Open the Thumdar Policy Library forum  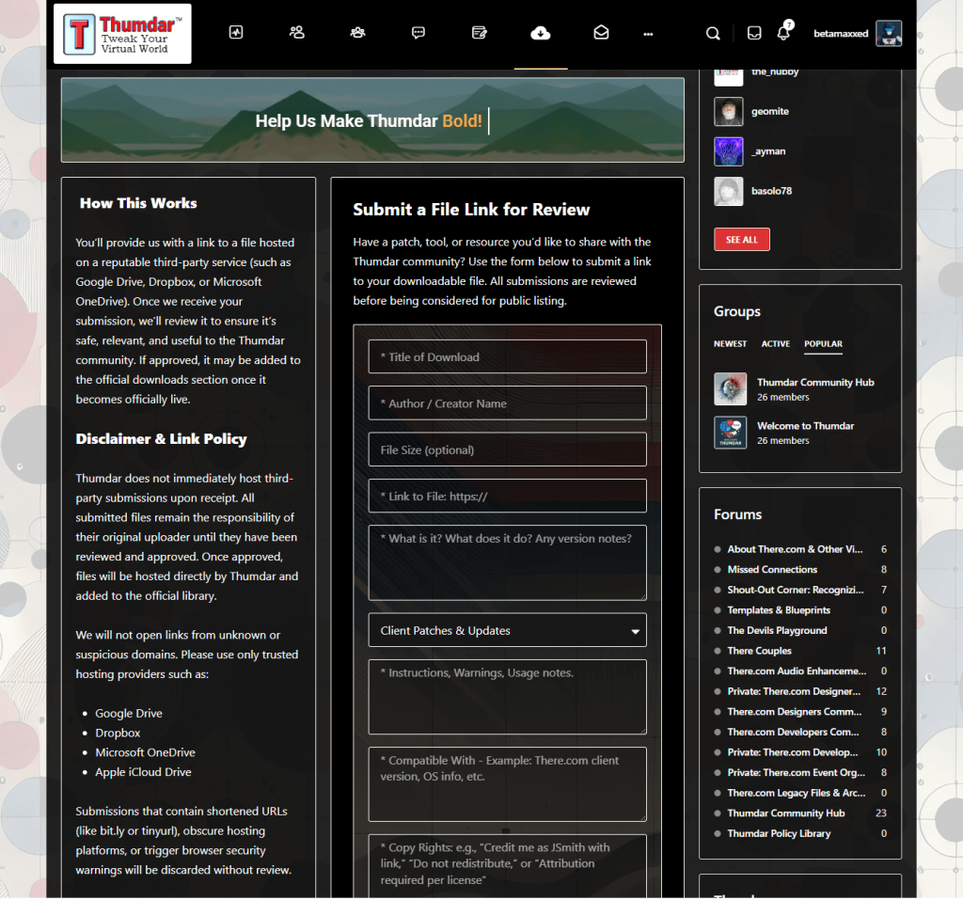point(779,833)
